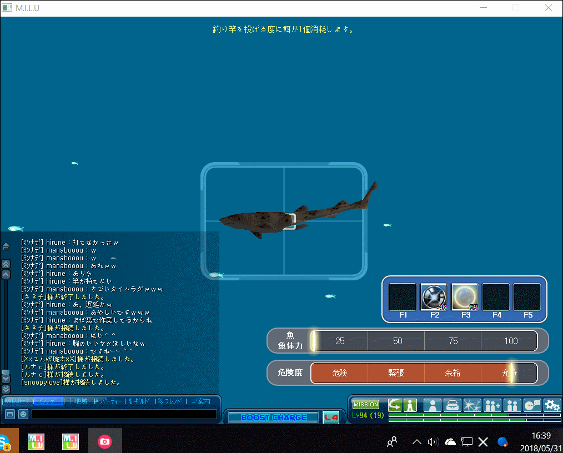Use the F2 item with count 46
The height and width of the screenshot is (453, 563).
click(434, 297)
